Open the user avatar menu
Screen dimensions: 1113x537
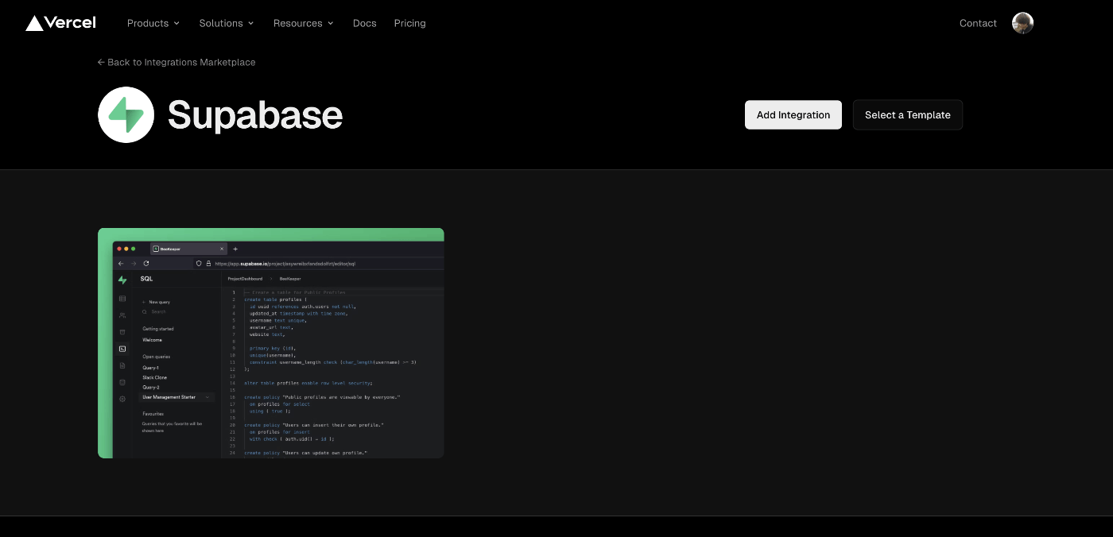pos(1022,23)
